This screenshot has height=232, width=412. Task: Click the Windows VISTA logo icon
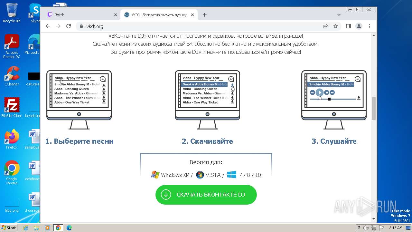coord(200,175)
